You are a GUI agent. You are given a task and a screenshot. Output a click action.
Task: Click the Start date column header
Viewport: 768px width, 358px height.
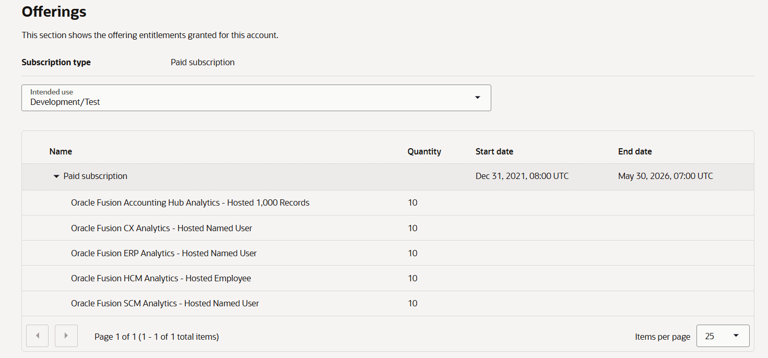[494, 151]
